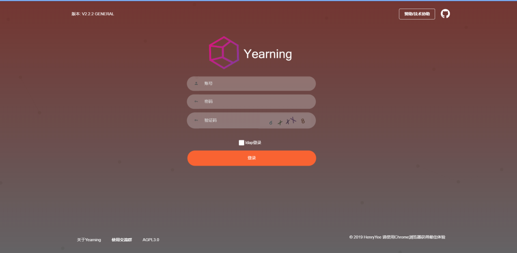
Task: Click the user icon in account field
Action: 196,84
